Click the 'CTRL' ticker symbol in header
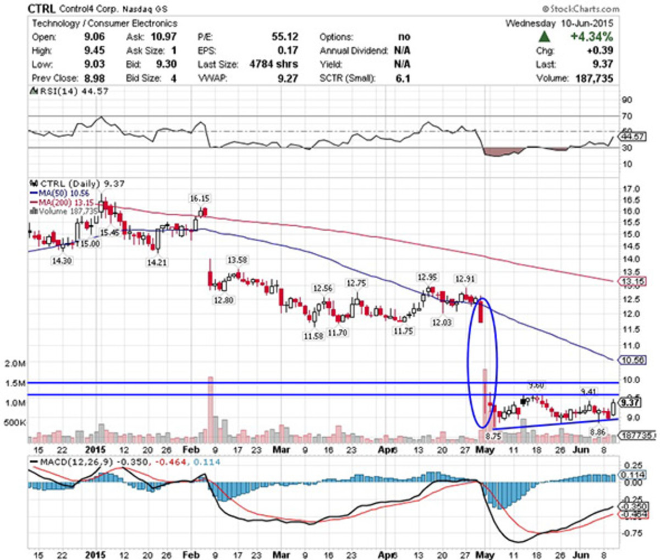The height and width of the screenshot is (560, 660). 42,9
